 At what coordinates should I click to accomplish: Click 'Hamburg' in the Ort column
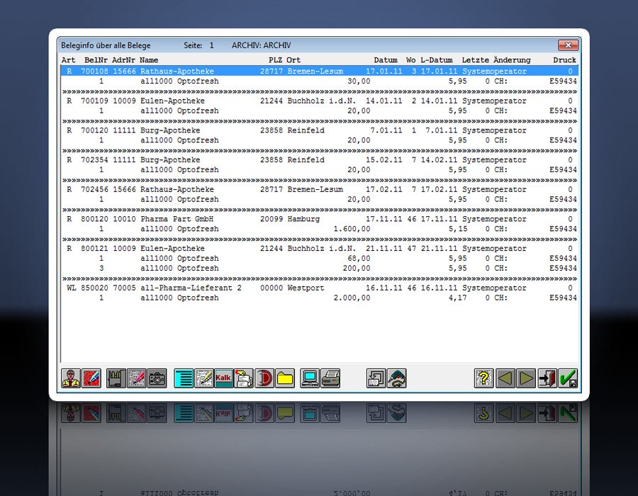[x=303, y=219]
